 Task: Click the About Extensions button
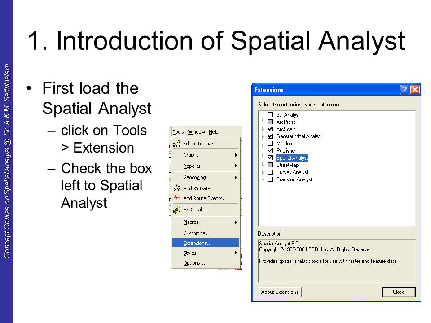pos(280,292)
